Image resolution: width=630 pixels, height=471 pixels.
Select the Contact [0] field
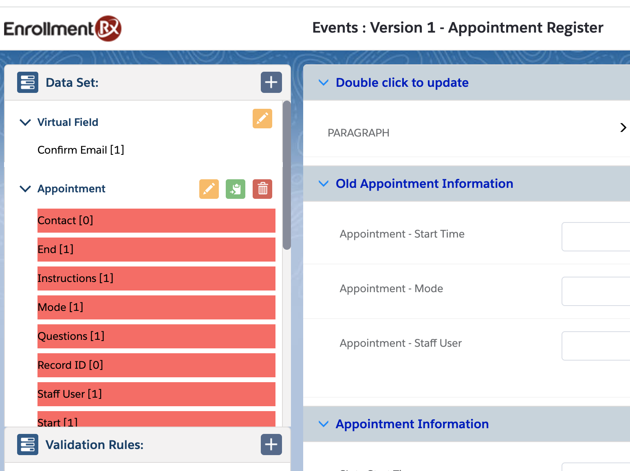click(x=156, y=220)
